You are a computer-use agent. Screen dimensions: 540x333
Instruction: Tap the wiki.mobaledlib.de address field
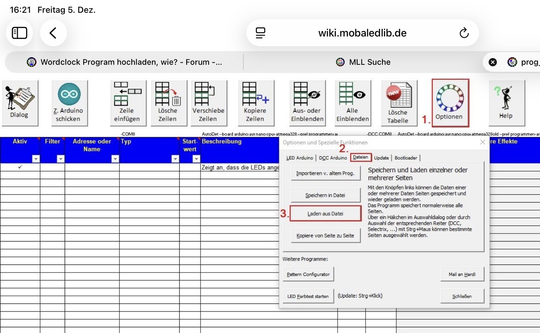pos(362,33)
